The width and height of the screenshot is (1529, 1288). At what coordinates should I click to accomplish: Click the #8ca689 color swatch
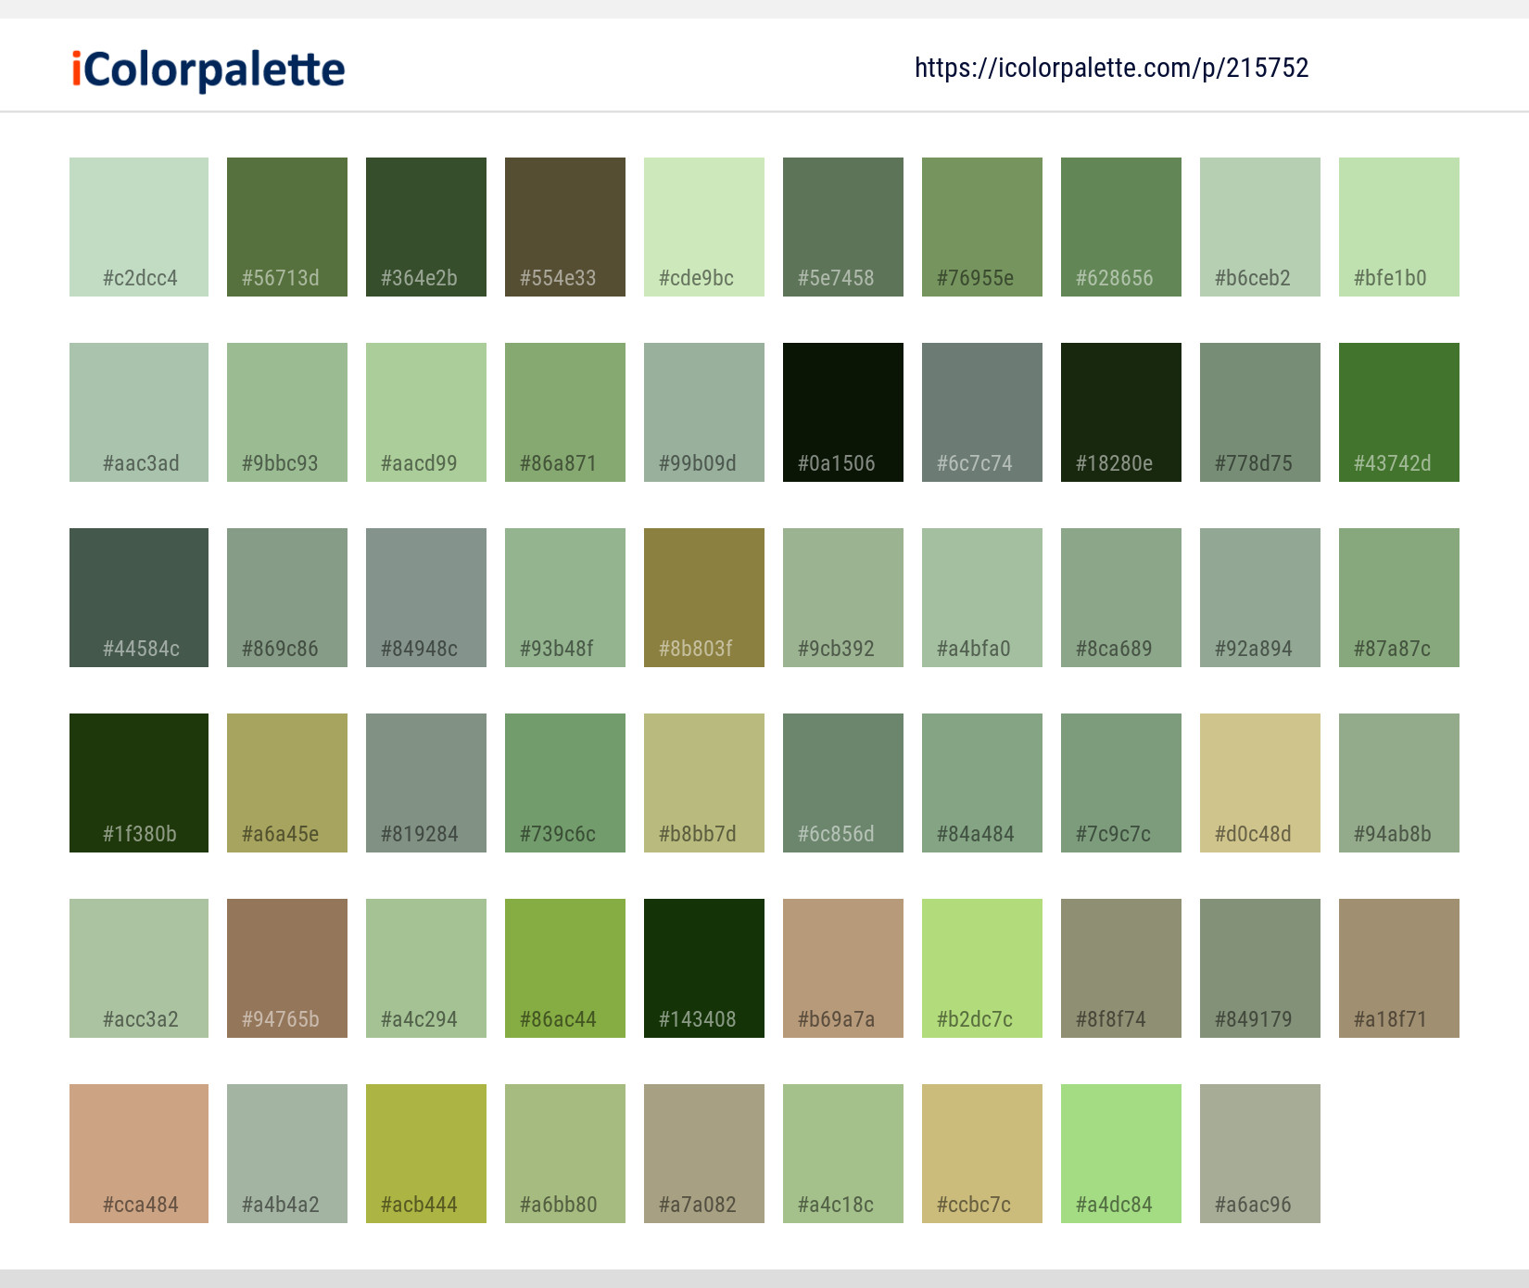point(1121,598)
